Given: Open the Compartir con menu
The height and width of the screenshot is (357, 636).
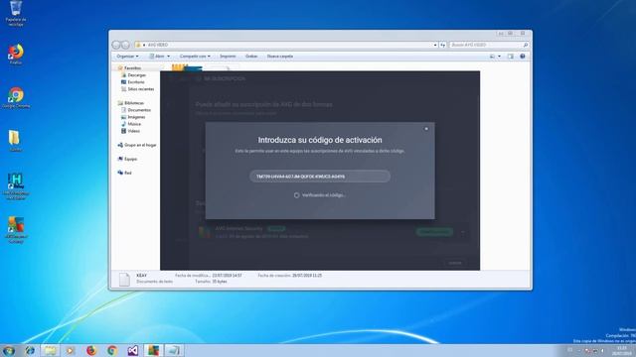Looking at the screenshot, I should click(x=195, y=57).
